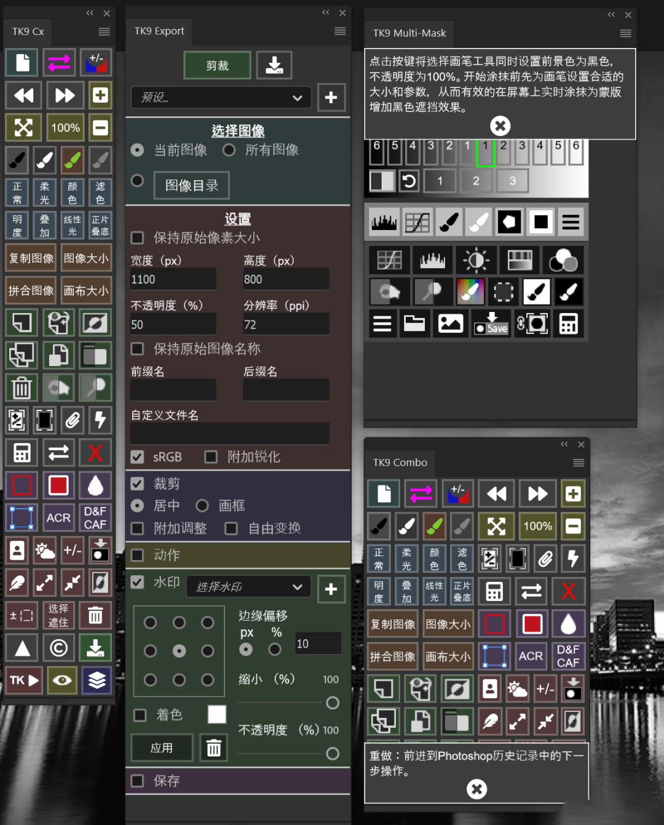Check 保持原始像素大小 in TK9 Export
The height and width of the screenshot is (825, 664).
pos(137,237)
